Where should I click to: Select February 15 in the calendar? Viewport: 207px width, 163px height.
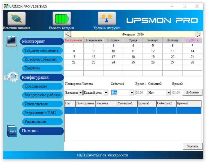(74, 57)
